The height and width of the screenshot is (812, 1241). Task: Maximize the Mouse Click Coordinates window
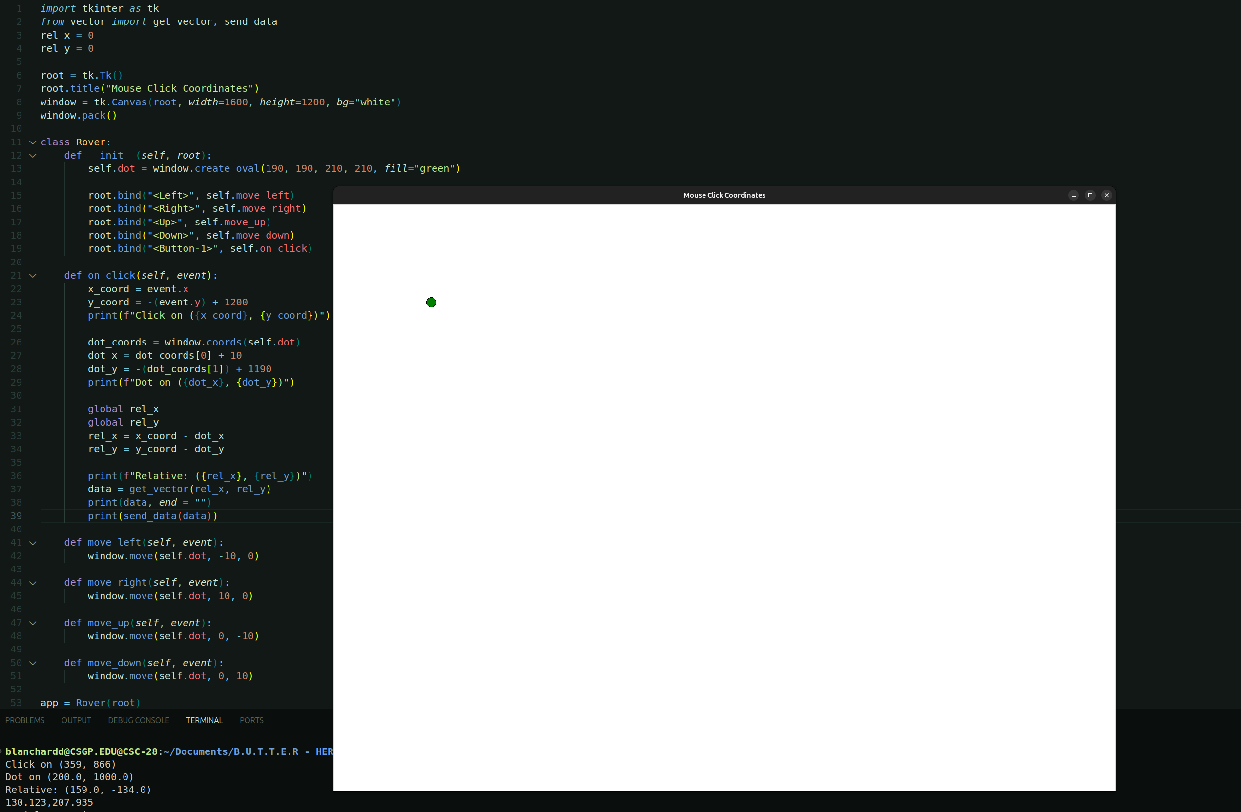[x=1090, y=195]
